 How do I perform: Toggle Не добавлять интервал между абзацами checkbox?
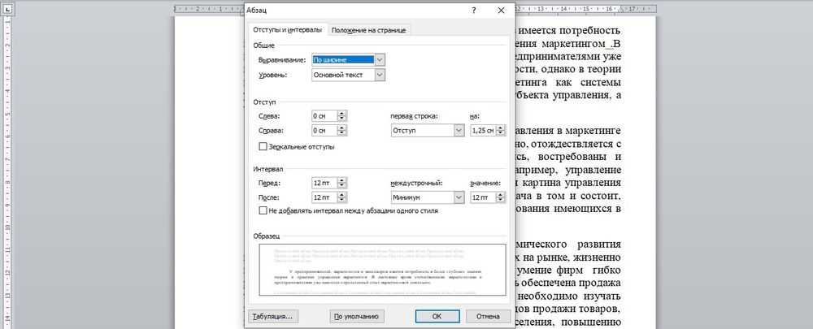(x=263, y=210)
